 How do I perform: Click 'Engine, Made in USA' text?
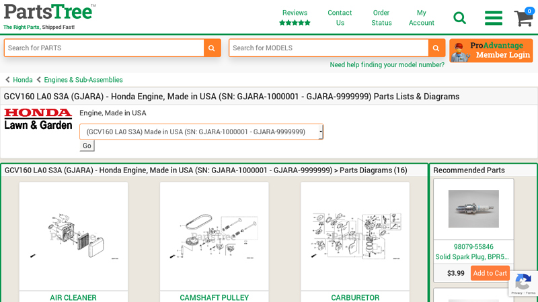(113, 113)
